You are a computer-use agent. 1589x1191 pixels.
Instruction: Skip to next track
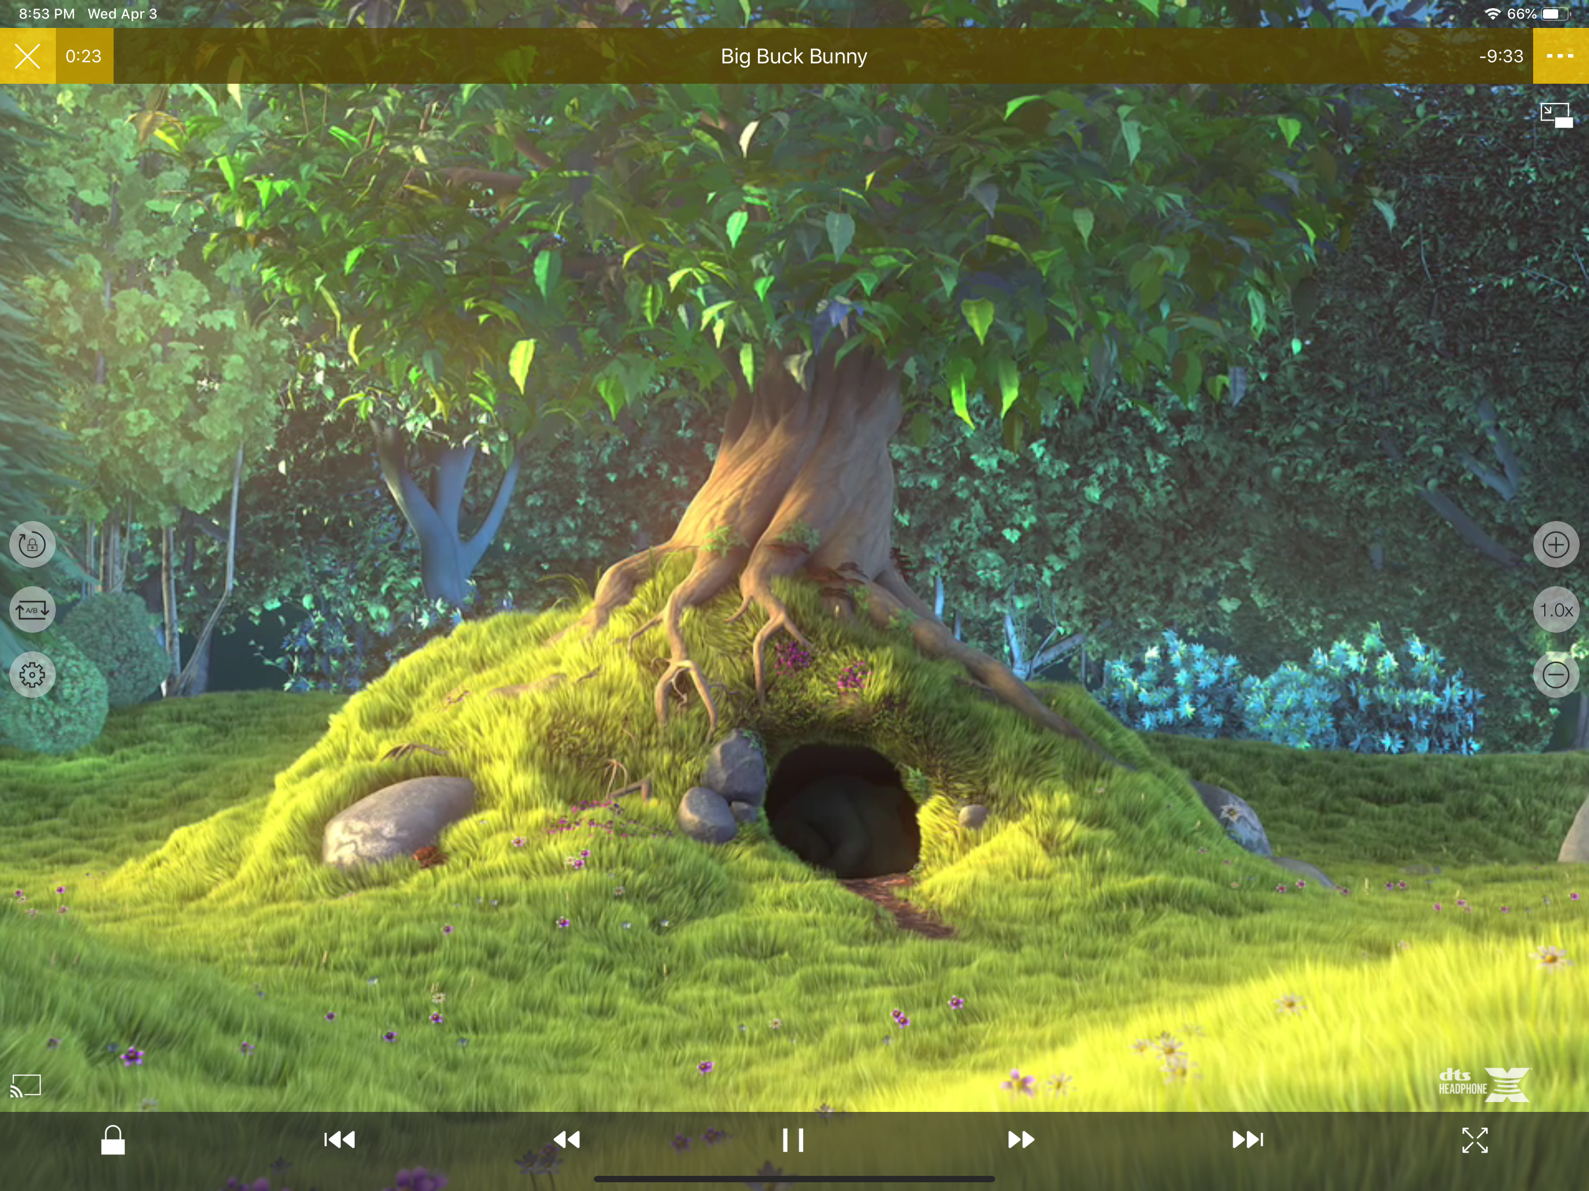pyautogui.click(x=1247, y=1140)
